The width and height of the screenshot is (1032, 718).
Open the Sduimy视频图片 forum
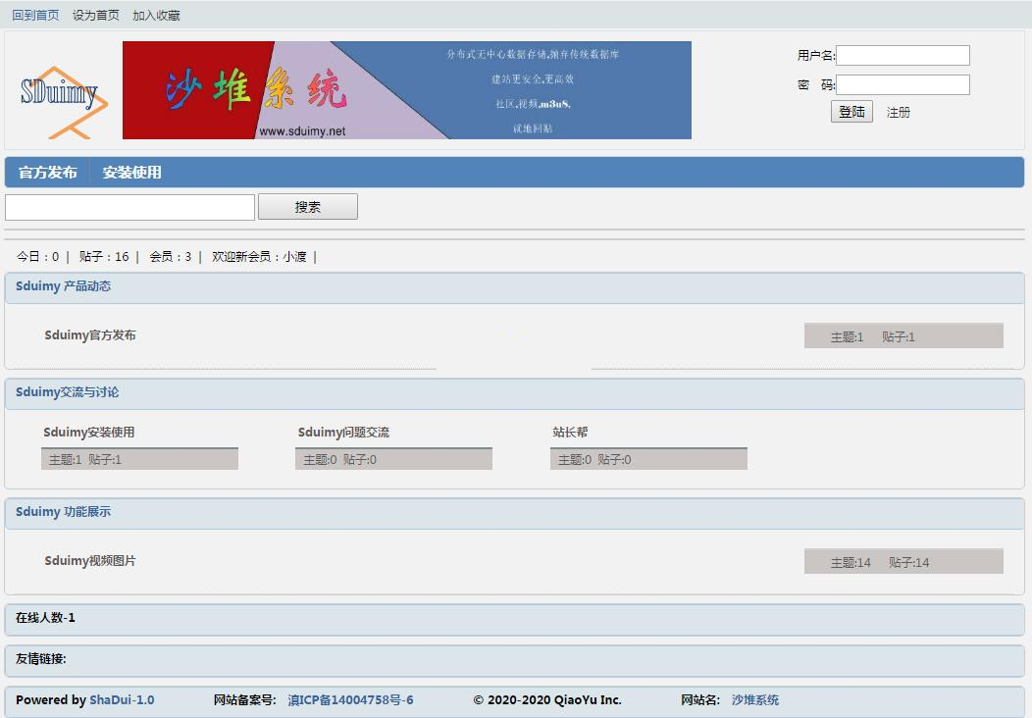pos(90,561)
